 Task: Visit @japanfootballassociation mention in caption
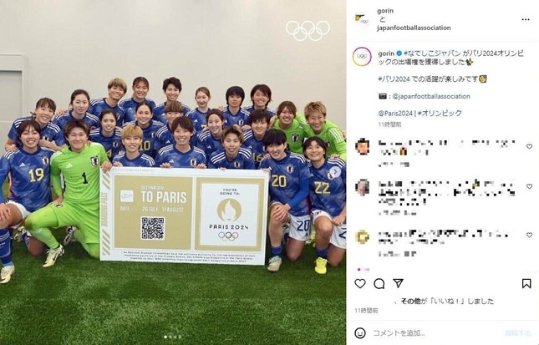click(431, 96)
